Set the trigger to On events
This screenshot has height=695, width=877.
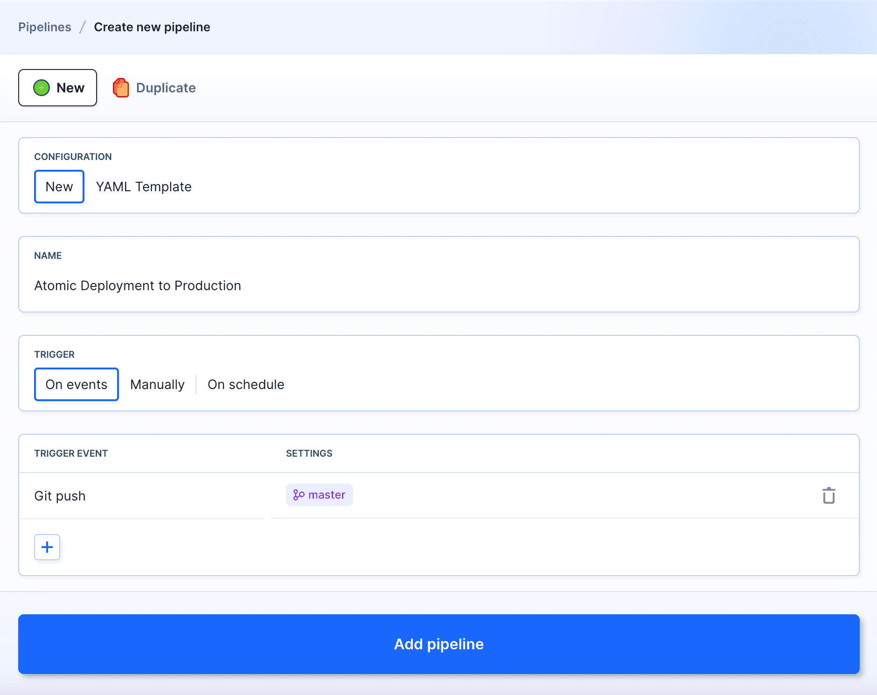77,384
